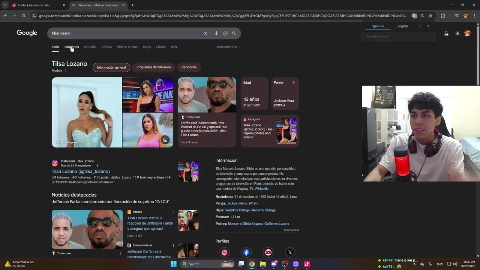480x270 pixels.
Task: Open the Chrome profile avatar in toolbar
Action: (465, 16)
